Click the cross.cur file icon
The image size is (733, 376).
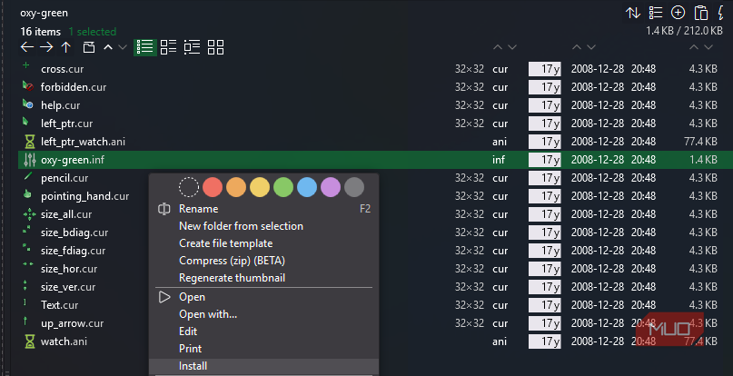26,65
